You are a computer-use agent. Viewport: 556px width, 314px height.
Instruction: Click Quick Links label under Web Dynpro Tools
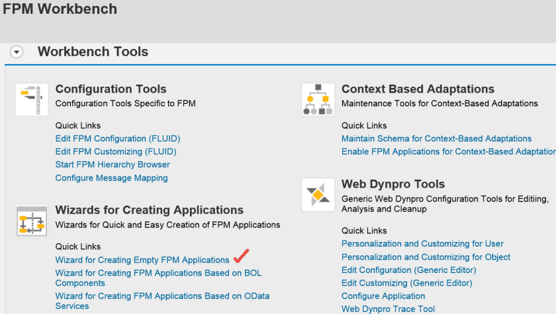(364, 231)
